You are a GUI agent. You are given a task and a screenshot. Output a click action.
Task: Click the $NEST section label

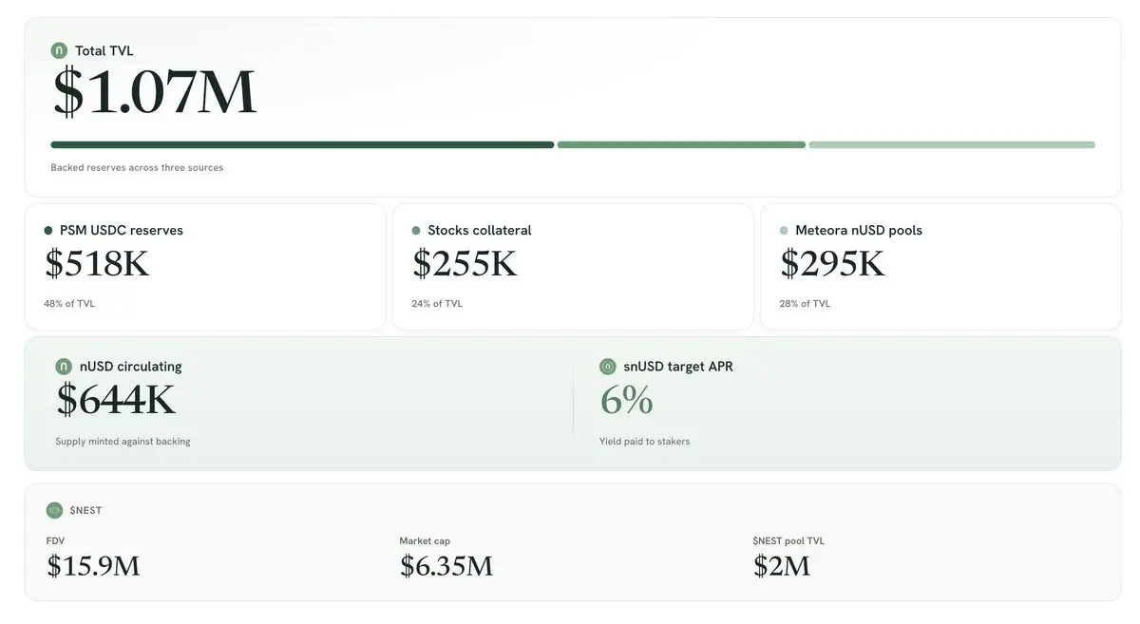pos(85,511)
